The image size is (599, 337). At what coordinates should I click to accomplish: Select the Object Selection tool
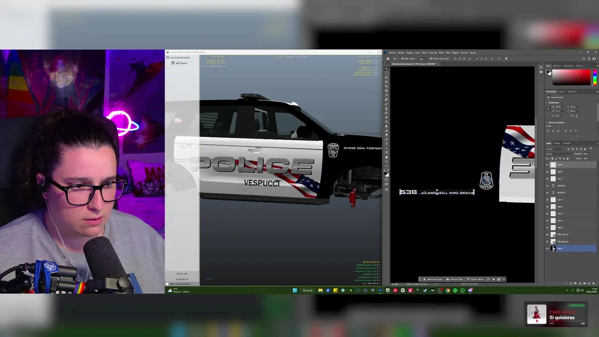point(386,82)
